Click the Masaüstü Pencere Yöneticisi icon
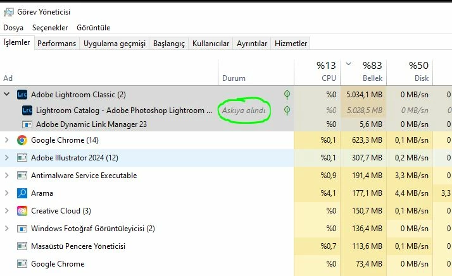452x276 pixels. [22, 246]
